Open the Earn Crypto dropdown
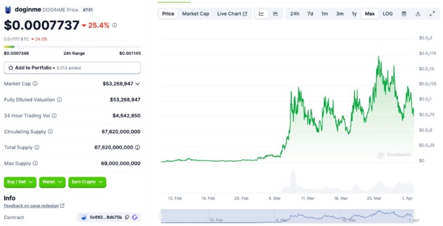 click(x=87, y=182)
